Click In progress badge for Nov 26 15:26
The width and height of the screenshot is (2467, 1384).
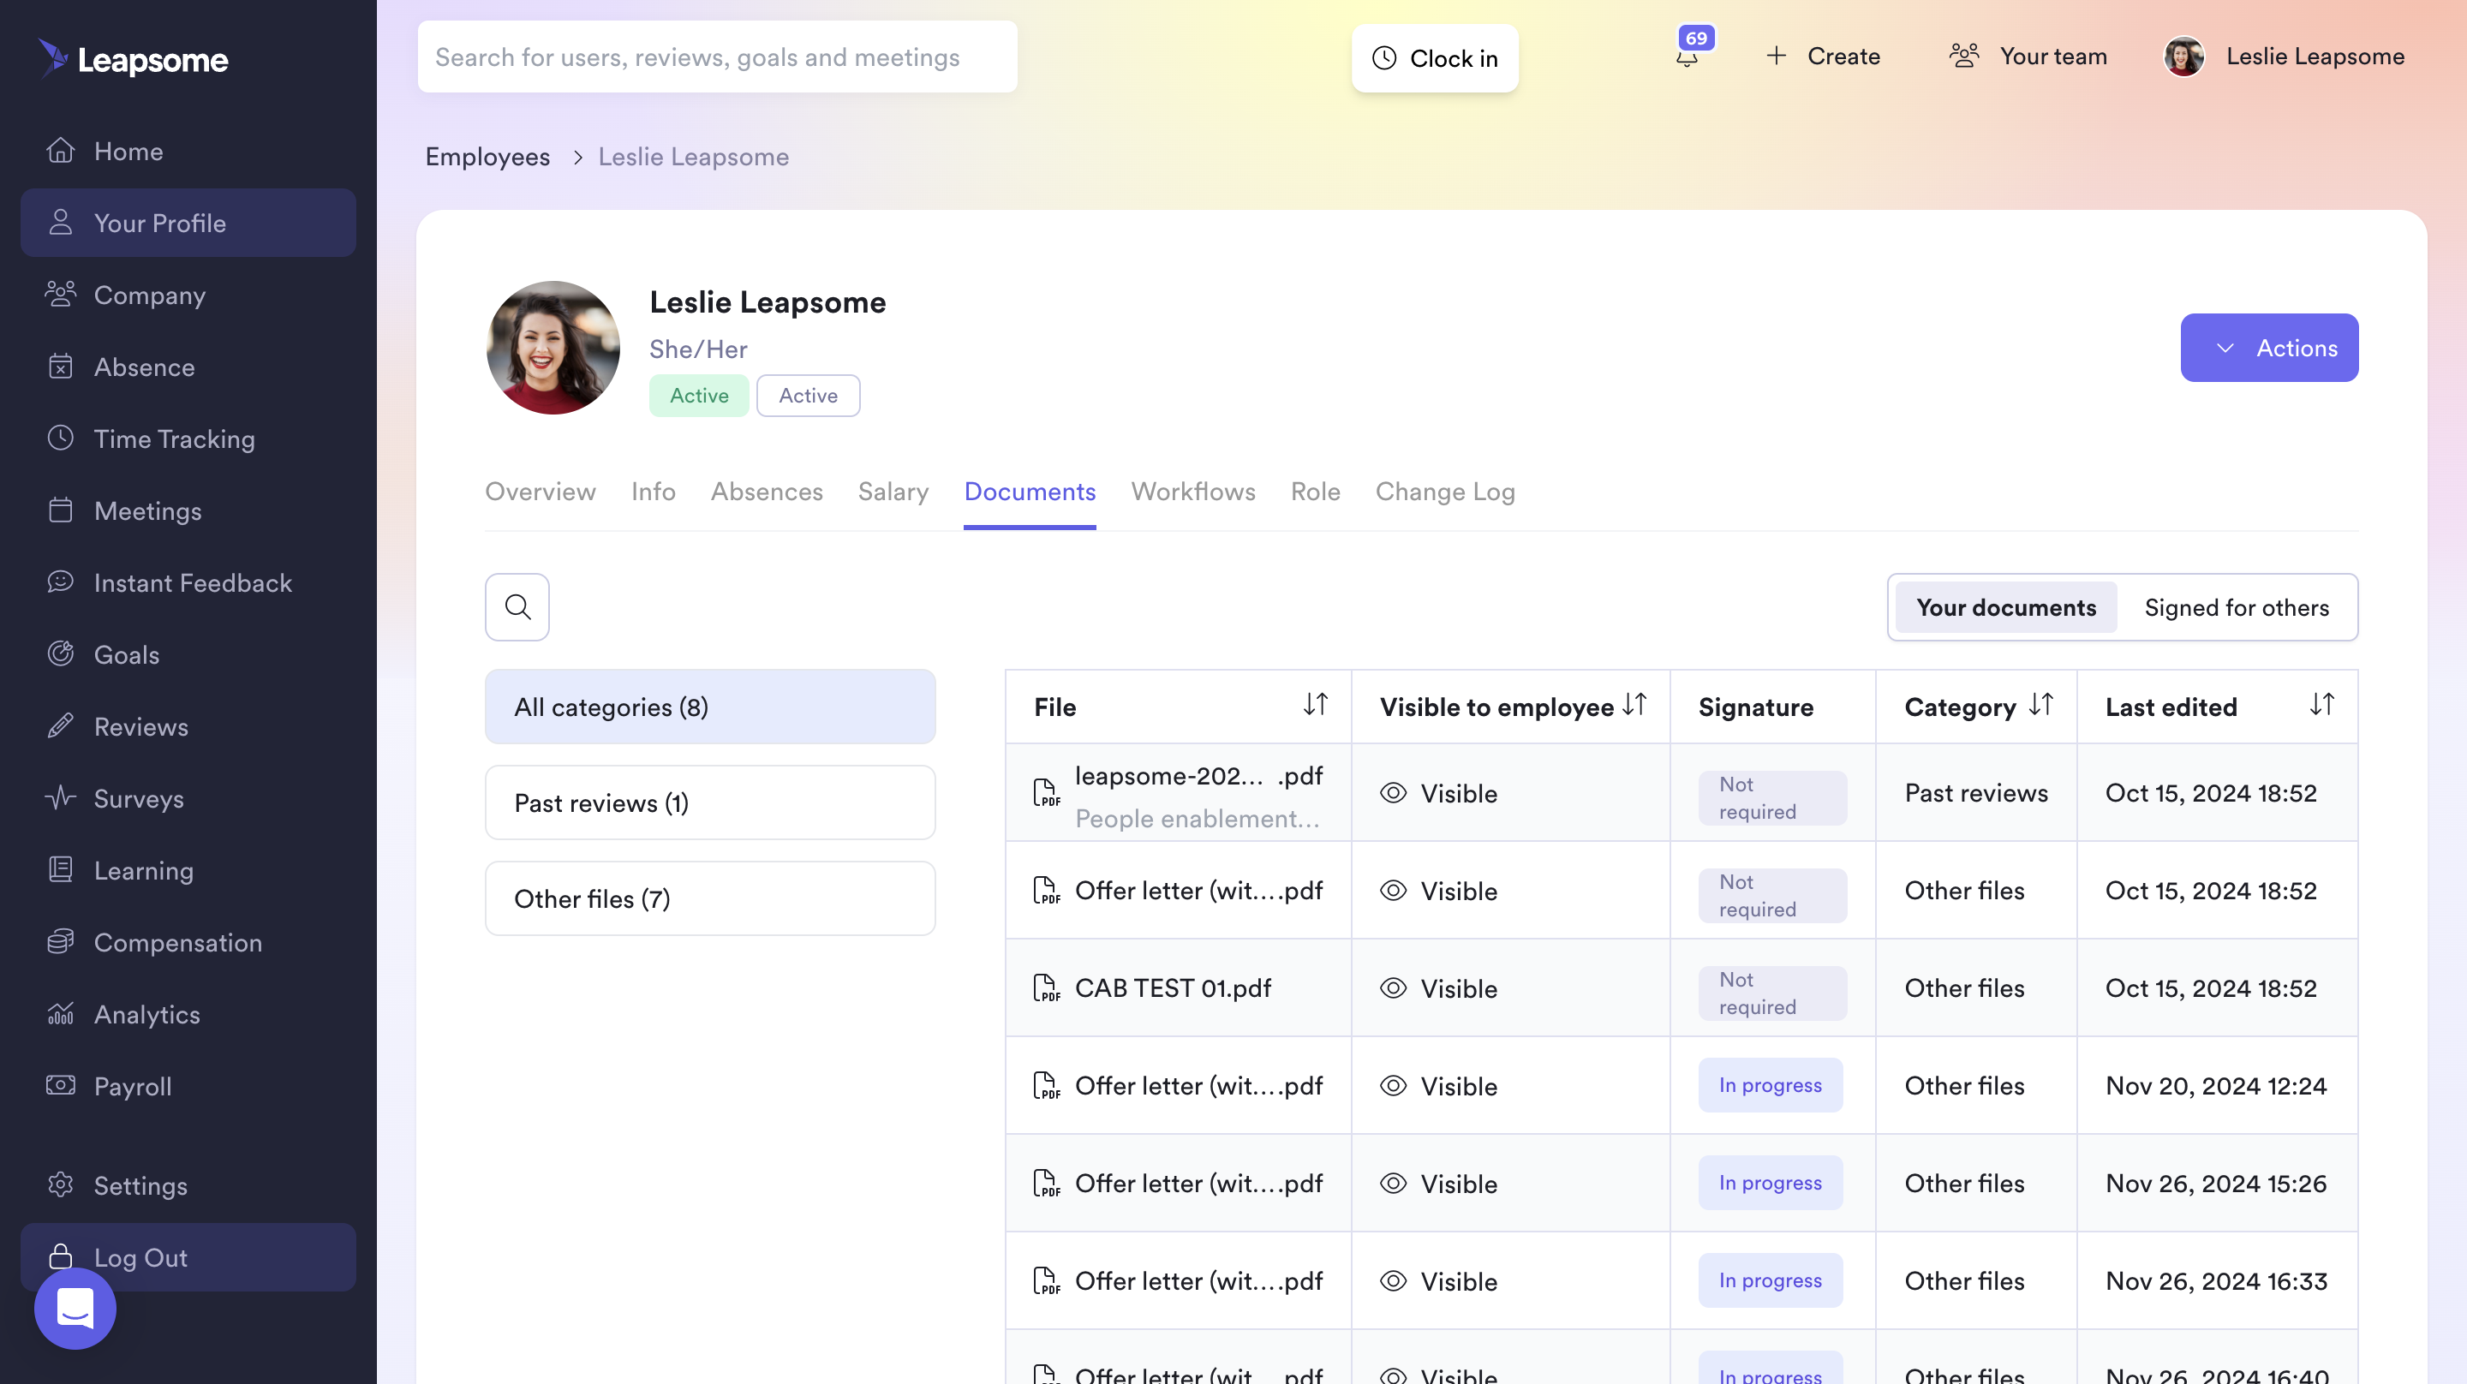(x=1770, y=1183)
